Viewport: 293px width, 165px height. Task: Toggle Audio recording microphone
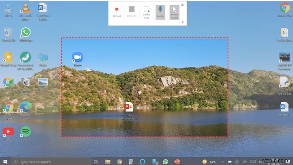pyautogui.click(x=160, y=12)
